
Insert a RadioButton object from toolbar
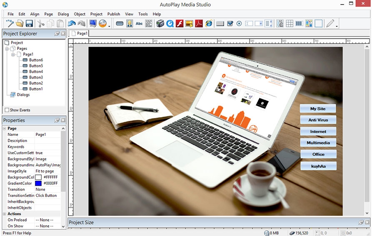(x=239, y=24)
